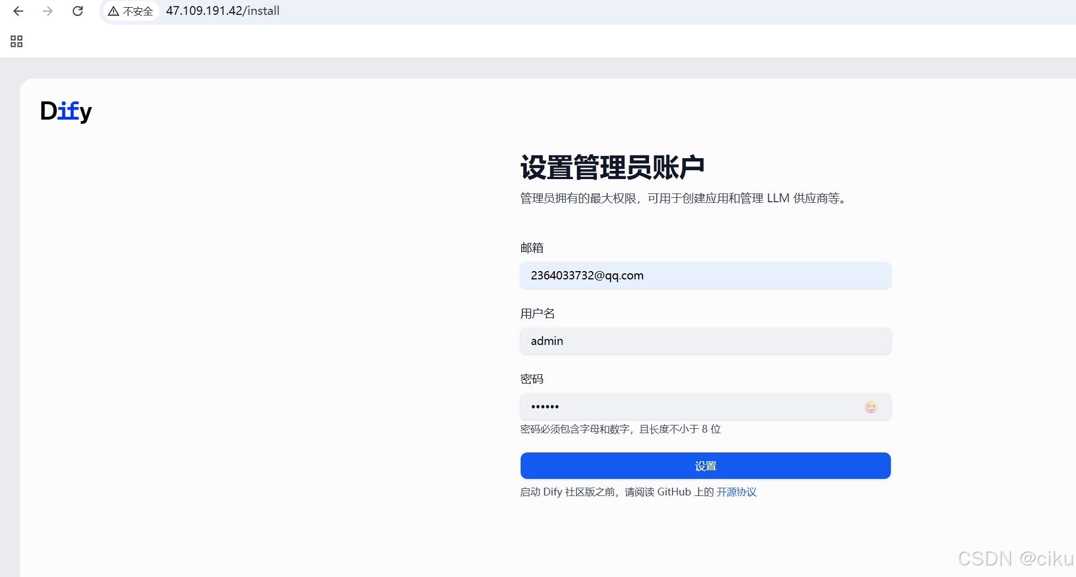
Task: Click password hint text 密码必须包含字母和数字
Action: tap(575, 429)
